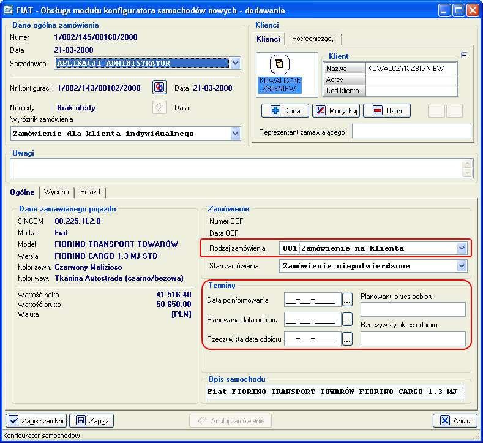Click inside the Uwagi text area
The width and height of the screenshot is (483, 443).
236,168
